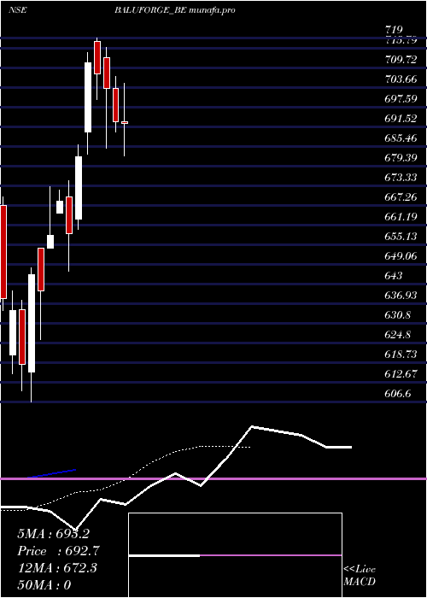Image resolution: width=427 pixels, height=598 pixels.
Task: Click the red candle at the chart peak
Action: pyautogui.click(x=97, y=57)
